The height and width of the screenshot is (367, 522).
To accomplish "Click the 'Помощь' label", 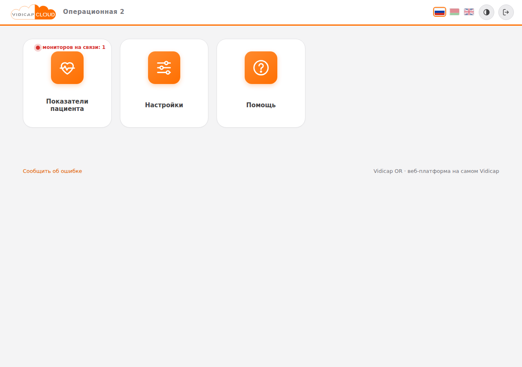I will click(261, 105).
